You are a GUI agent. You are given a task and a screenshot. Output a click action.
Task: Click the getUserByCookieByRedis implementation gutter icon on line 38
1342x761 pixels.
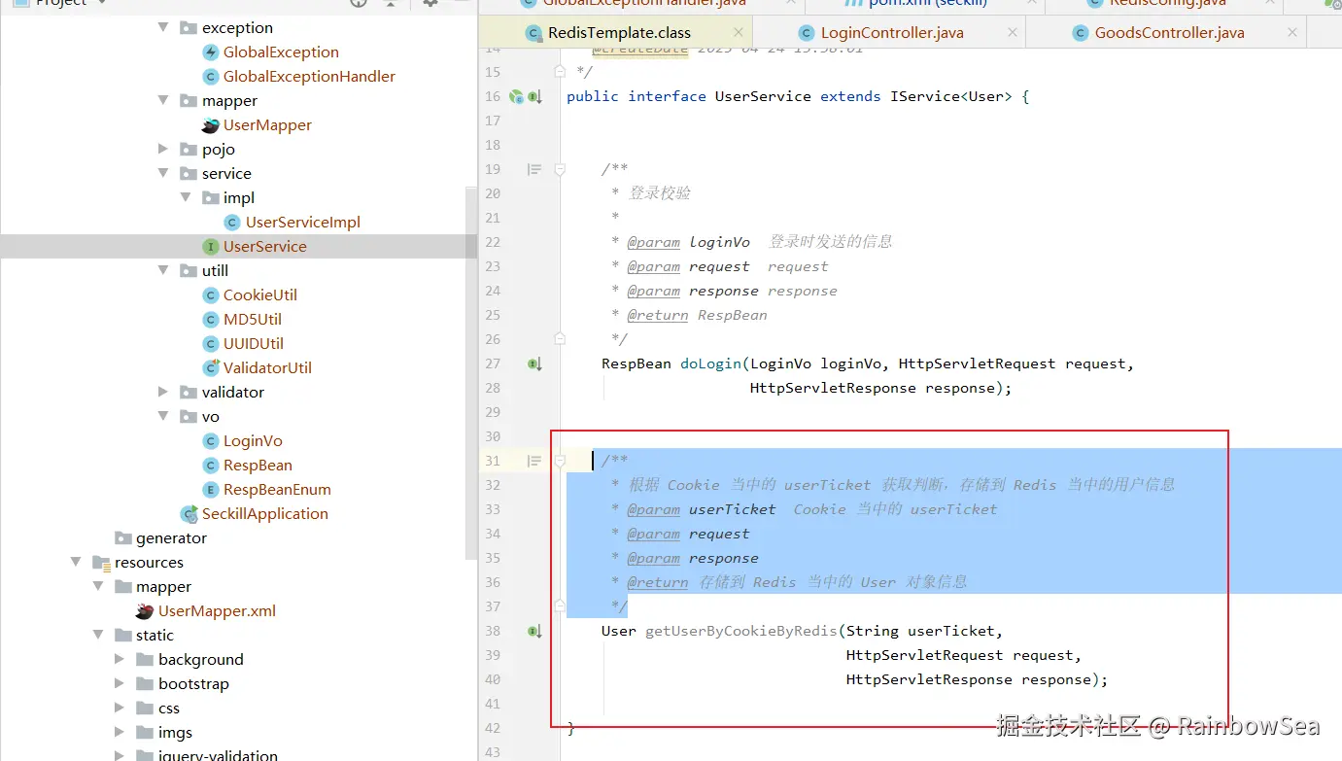coord(534,631)
